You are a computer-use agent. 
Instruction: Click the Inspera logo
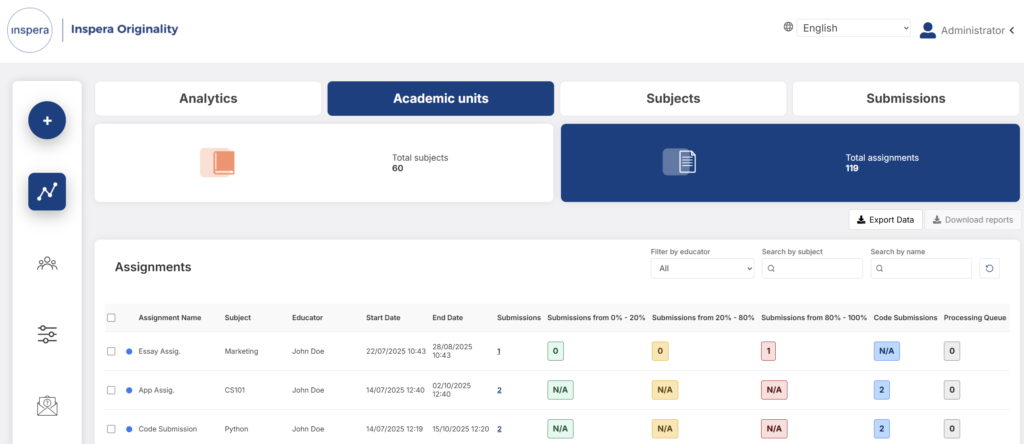tap(30, 30)
